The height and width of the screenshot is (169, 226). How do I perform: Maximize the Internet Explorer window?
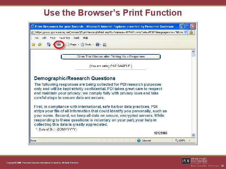187,26
